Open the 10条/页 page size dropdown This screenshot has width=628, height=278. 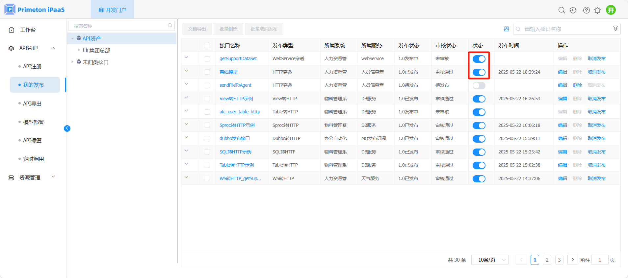coord(490,260)
